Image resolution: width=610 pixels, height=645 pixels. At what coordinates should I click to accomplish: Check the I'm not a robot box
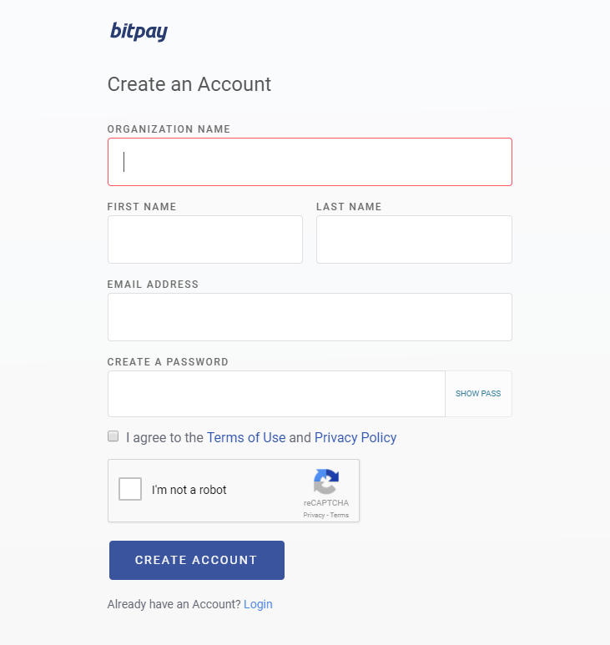pos(130,489)
